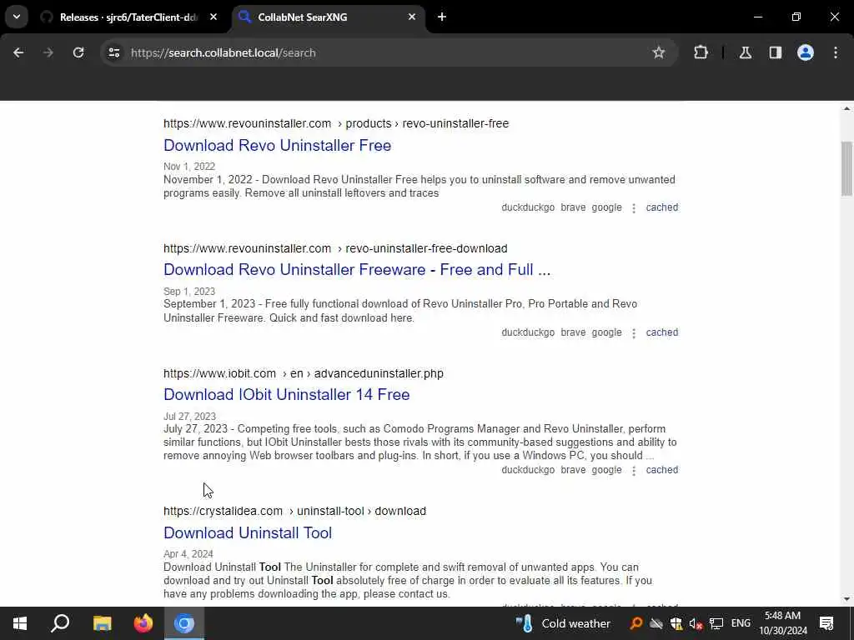Go forward to the next page
Screen dimensions: 854x640
coord(48,52)
